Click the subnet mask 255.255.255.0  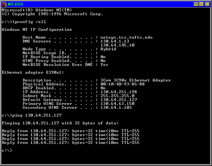coord(117,96)
